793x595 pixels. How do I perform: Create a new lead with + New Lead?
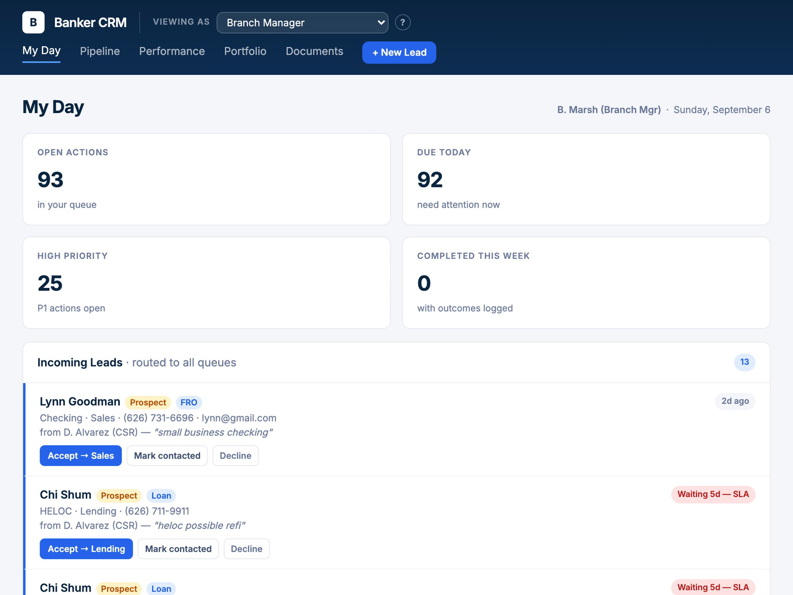(x=399, y=53)
